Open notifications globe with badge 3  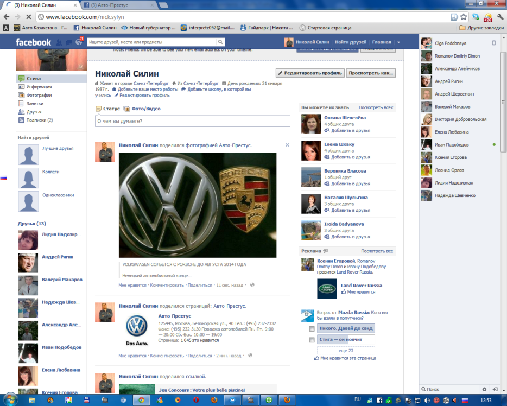pyautogui.click(x=79, y=41)
